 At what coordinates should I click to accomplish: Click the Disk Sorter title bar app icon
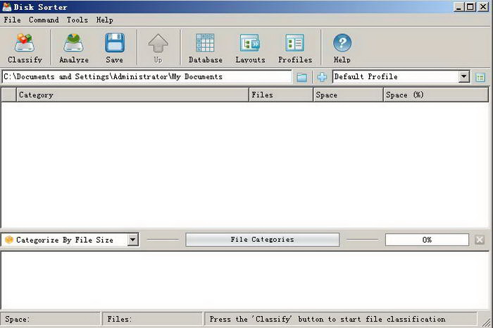pyautogui.click(x=6, y=6)
